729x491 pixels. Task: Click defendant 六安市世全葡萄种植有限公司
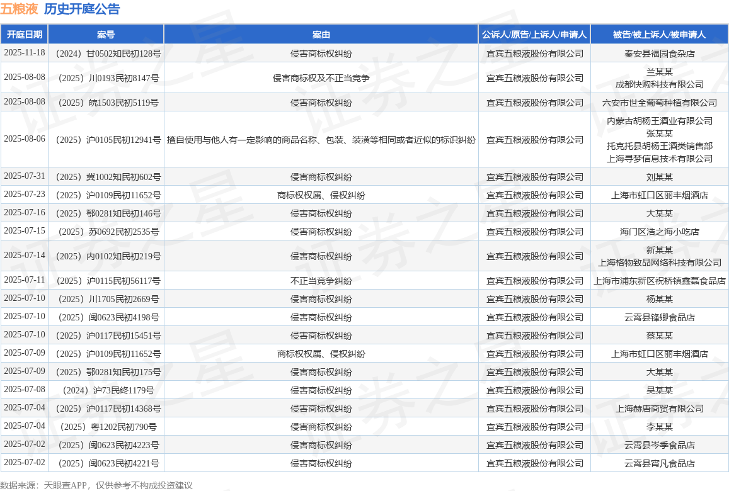coord(659,103)
